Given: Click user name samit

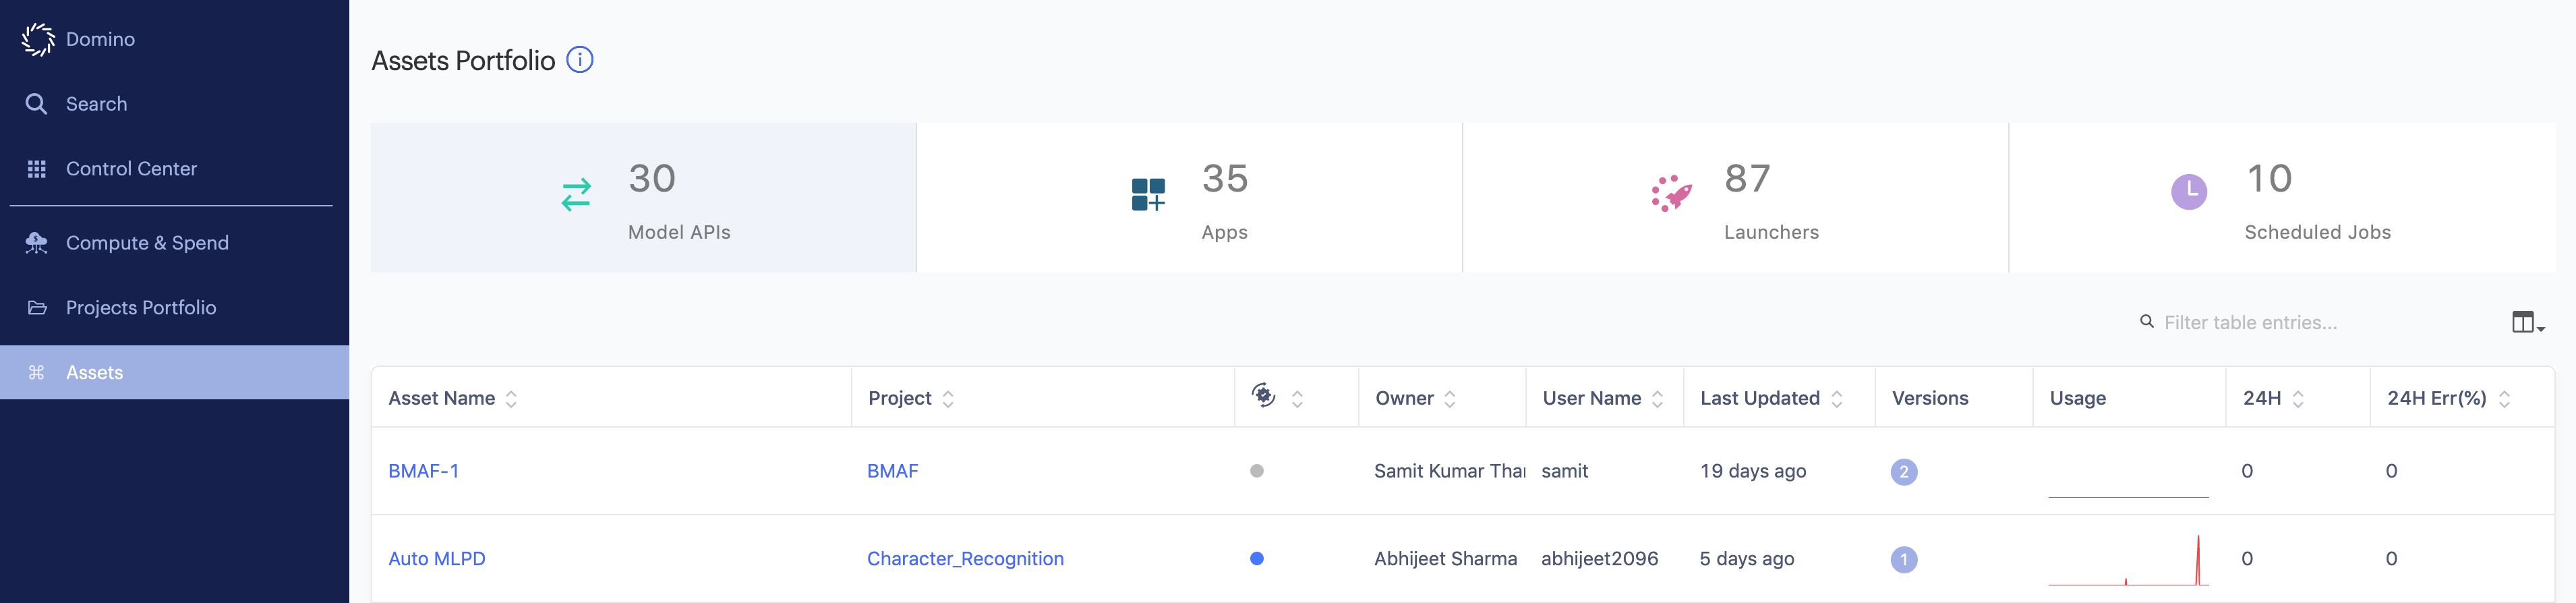Looking at the screenshot, I should [1564, 471].
